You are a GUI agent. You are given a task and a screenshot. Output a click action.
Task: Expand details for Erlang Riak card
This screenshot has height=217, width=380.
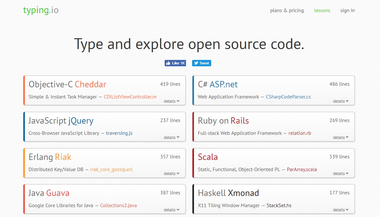[x=172, y=173]
